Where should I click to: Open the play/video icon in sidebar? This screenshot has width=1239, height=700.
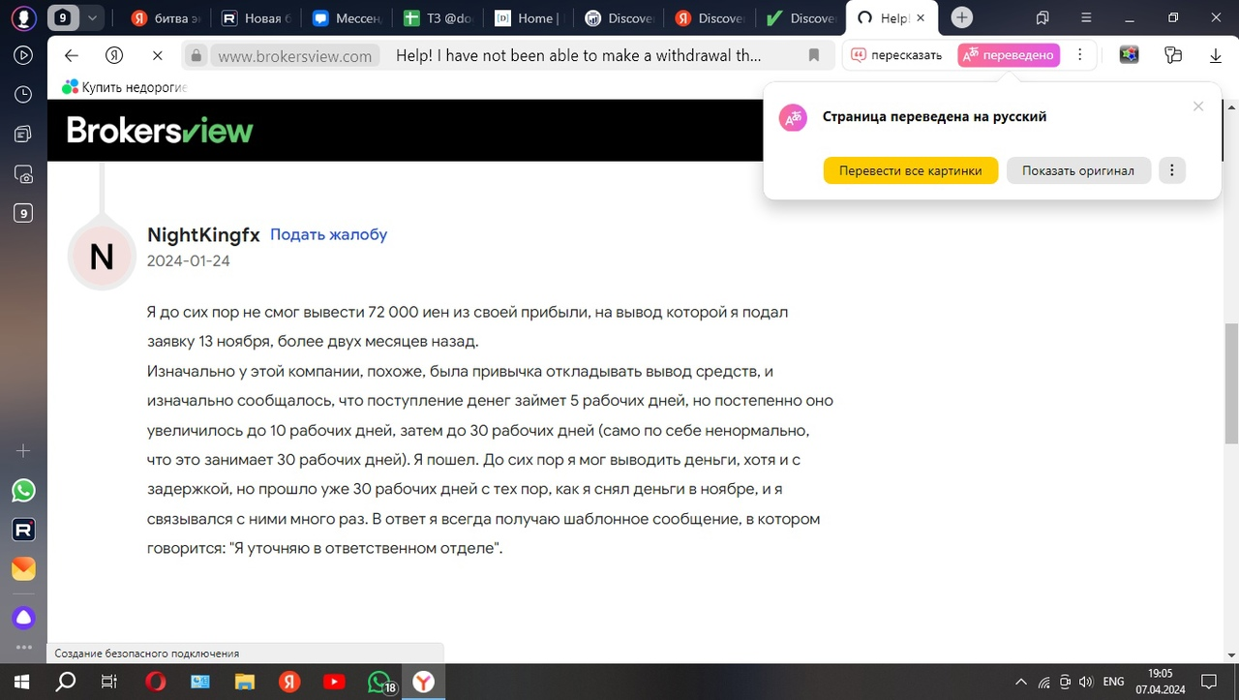[x=23, y=55]
